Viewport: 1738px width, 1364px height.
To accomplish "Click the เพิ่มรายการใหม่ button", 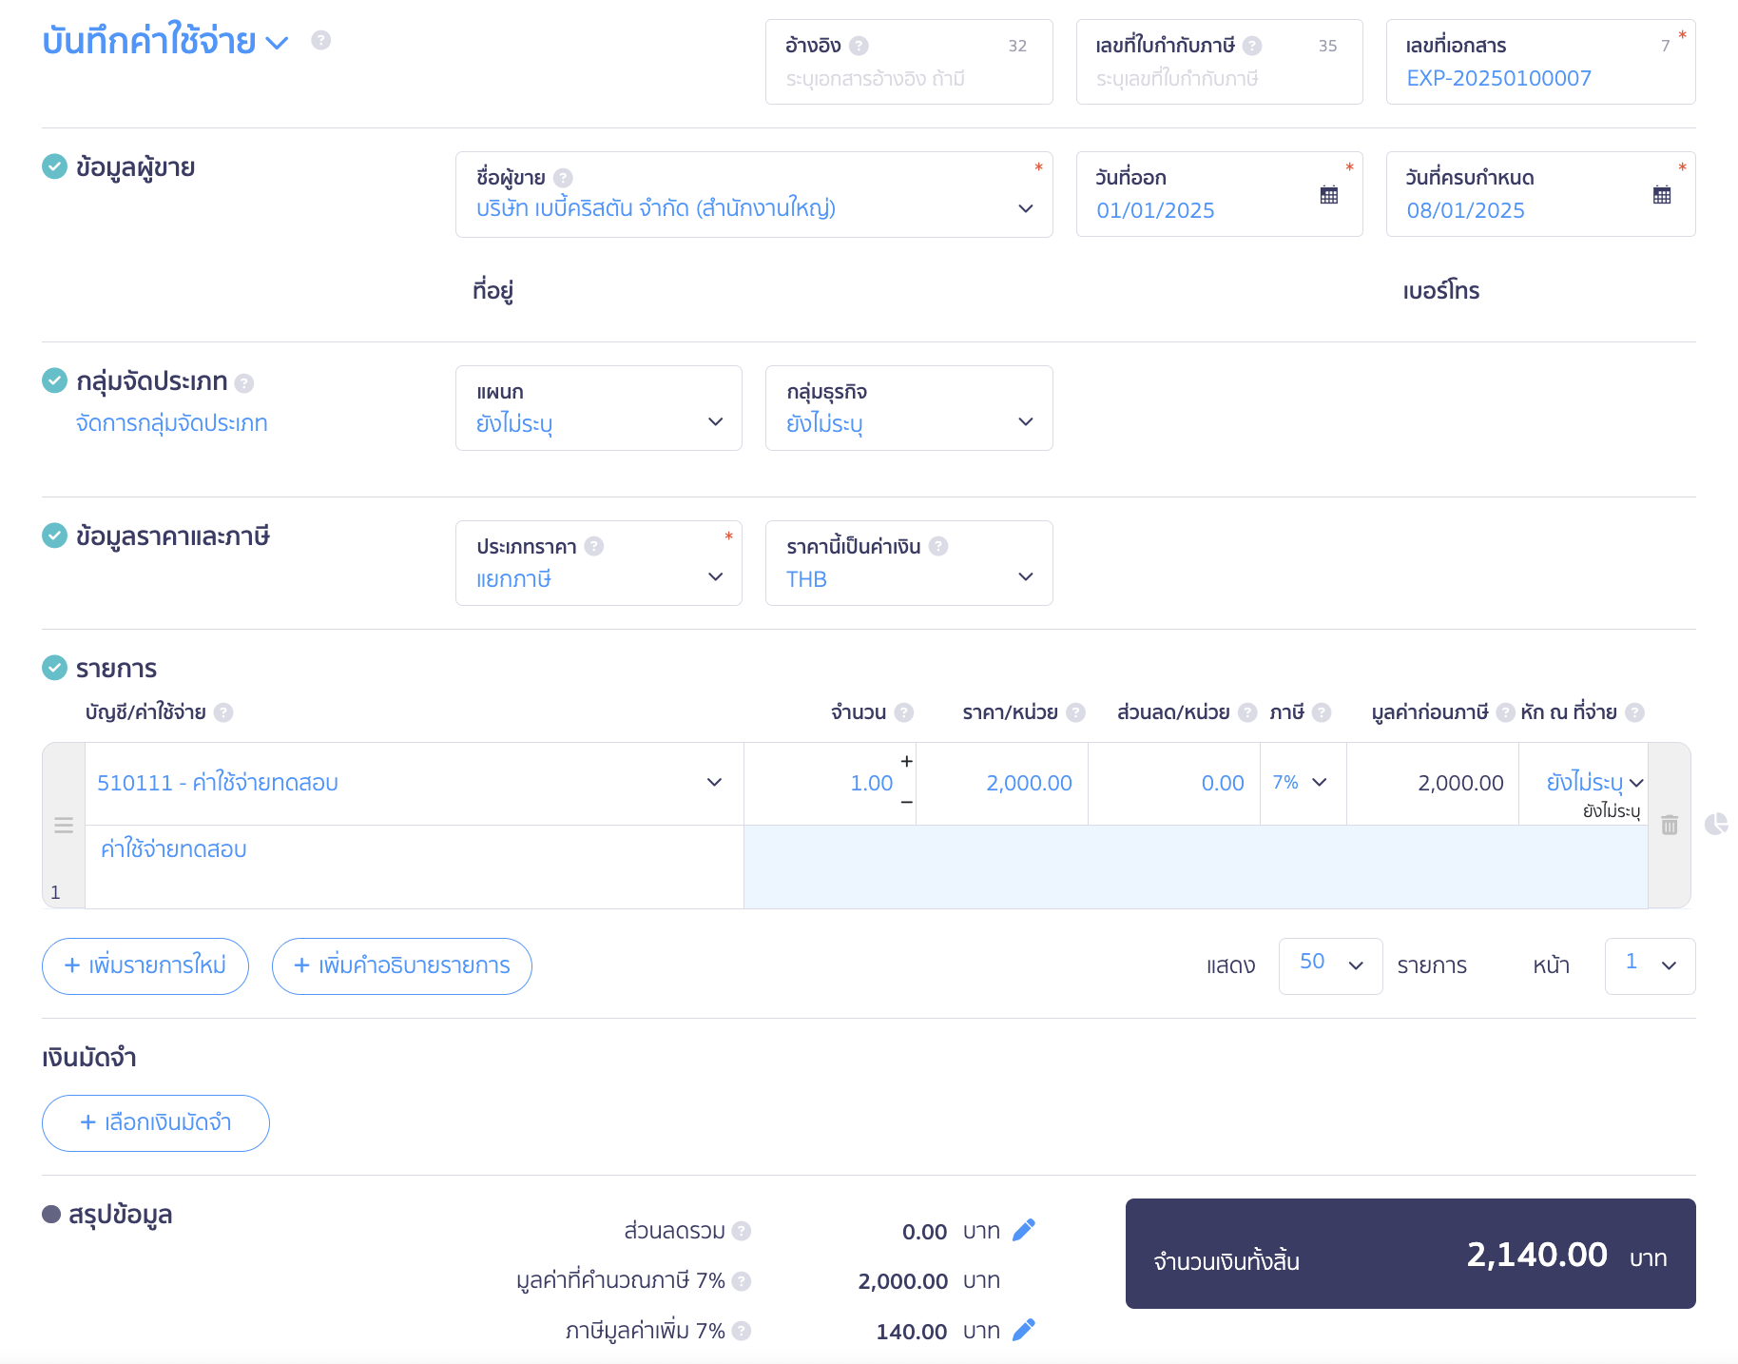I will click(145, 965).
